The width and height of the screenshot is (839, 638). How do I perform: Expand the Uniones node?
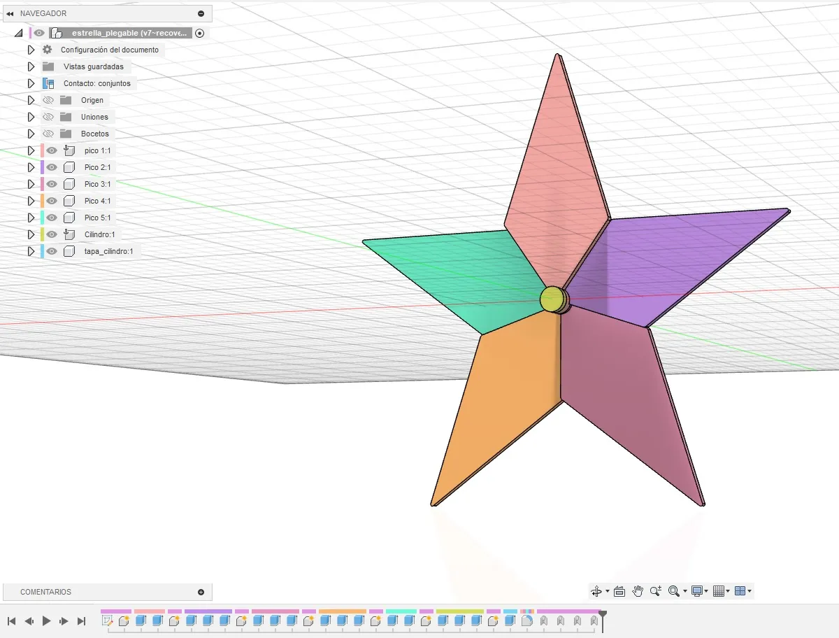pos(31,117)
